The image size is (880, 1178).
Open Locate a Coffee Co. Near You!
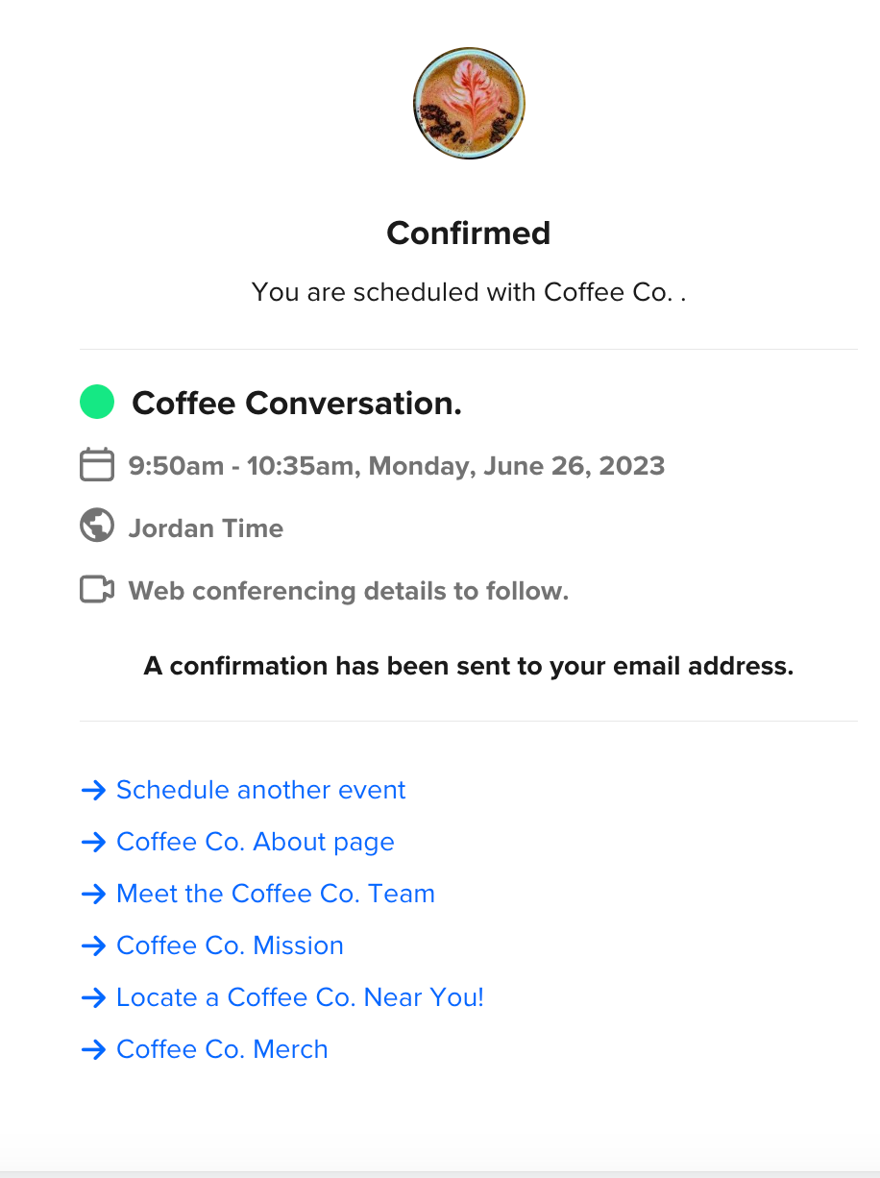(300, 997)
